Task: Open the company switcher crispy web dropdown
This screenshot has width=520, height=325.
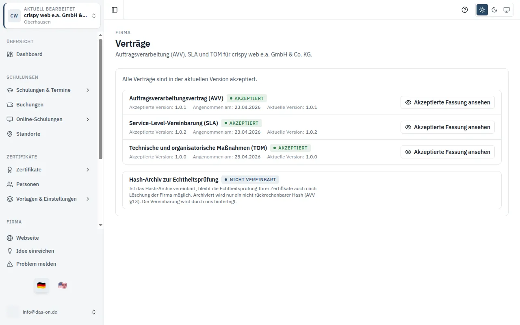Action: click(x=52, y=16)
